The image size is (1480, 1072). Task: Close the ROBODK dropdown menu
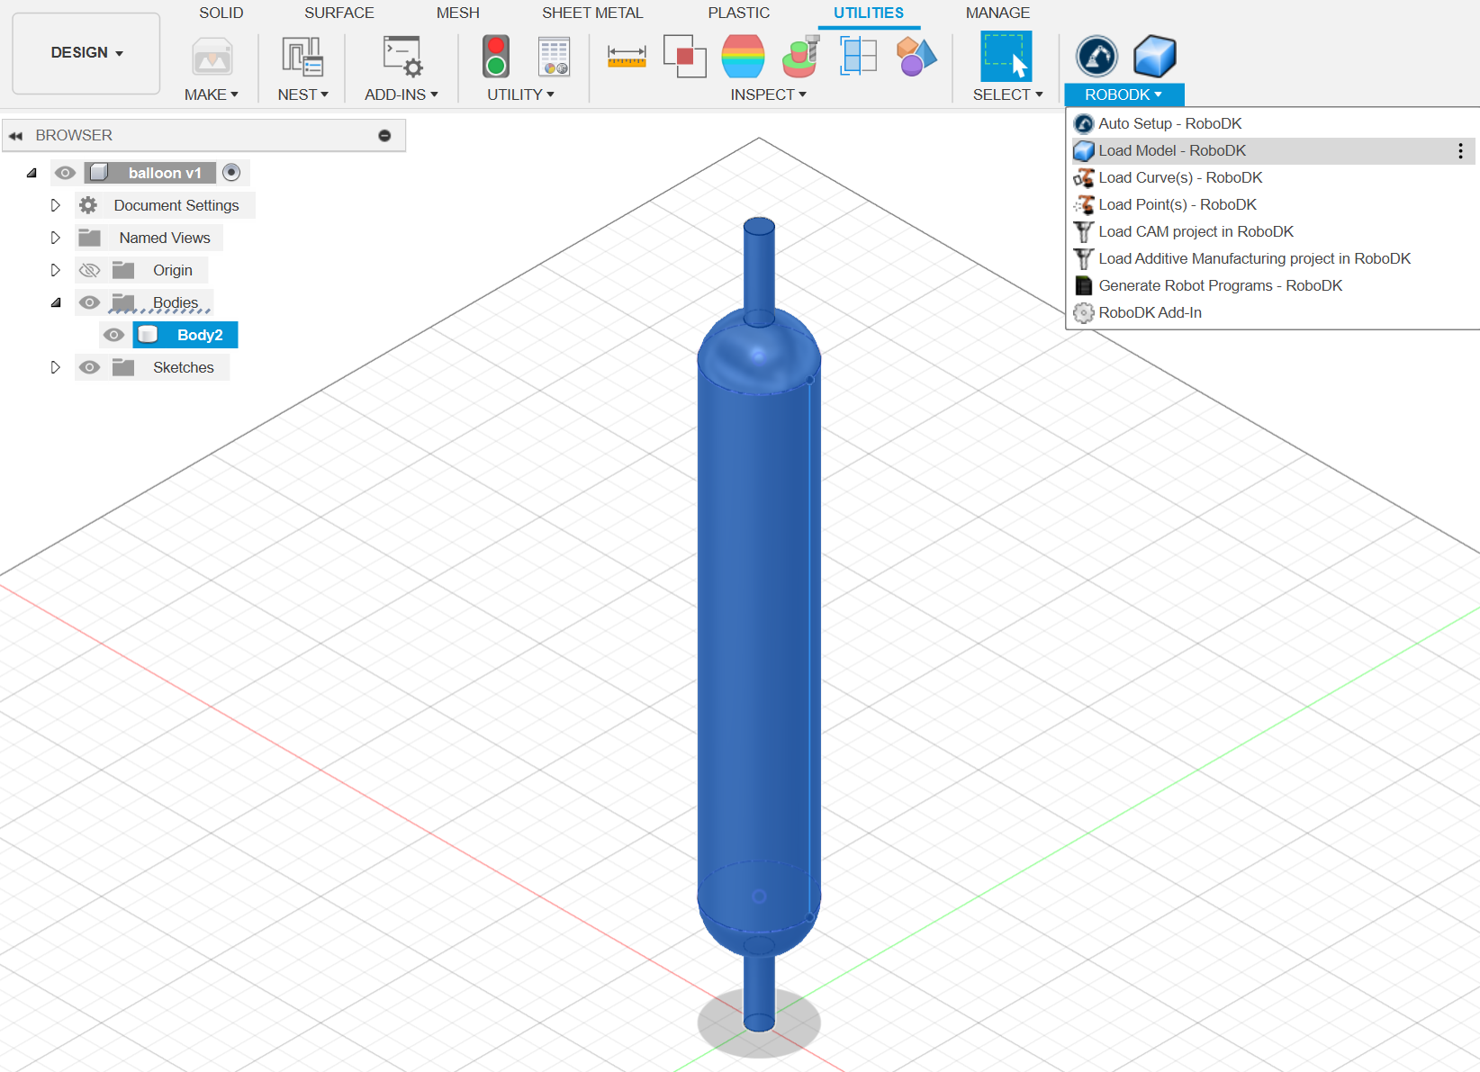coord(1124,95)
